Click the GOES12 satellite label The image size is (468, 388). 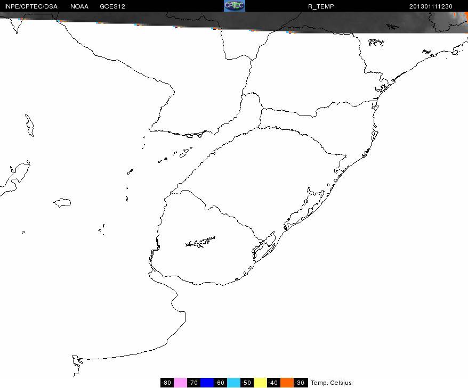pos(112,6)
